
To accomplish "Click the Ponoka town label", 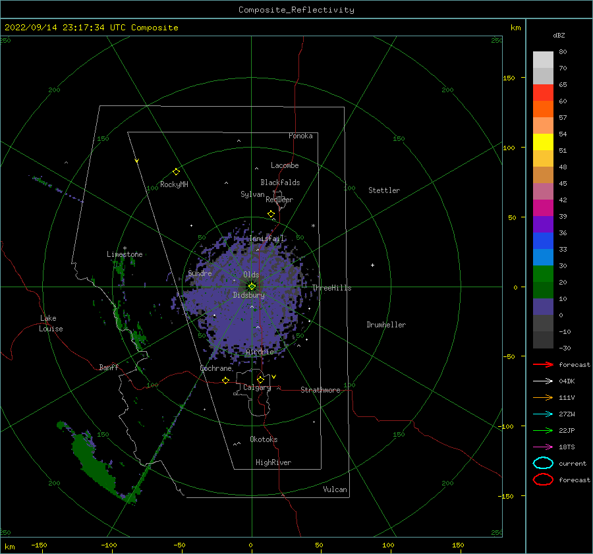I will point(300,136).
